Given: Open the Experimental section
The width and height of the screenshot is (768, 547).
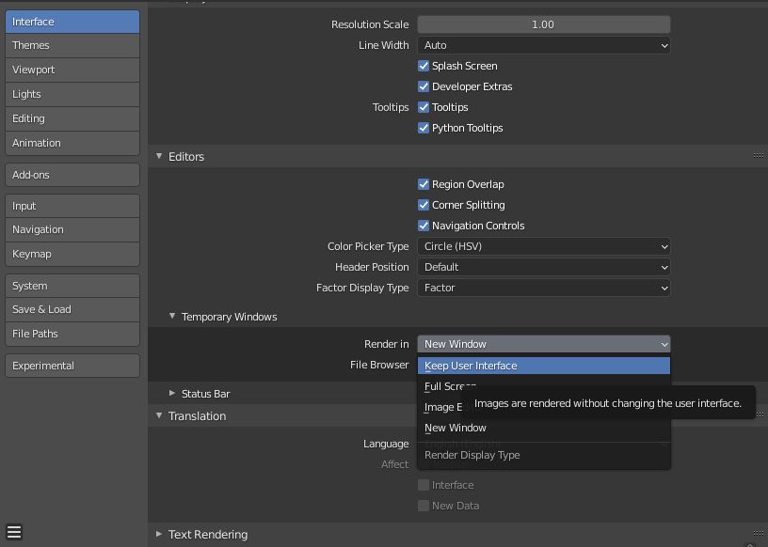Looking at the screenshot, I should [72, 366].
